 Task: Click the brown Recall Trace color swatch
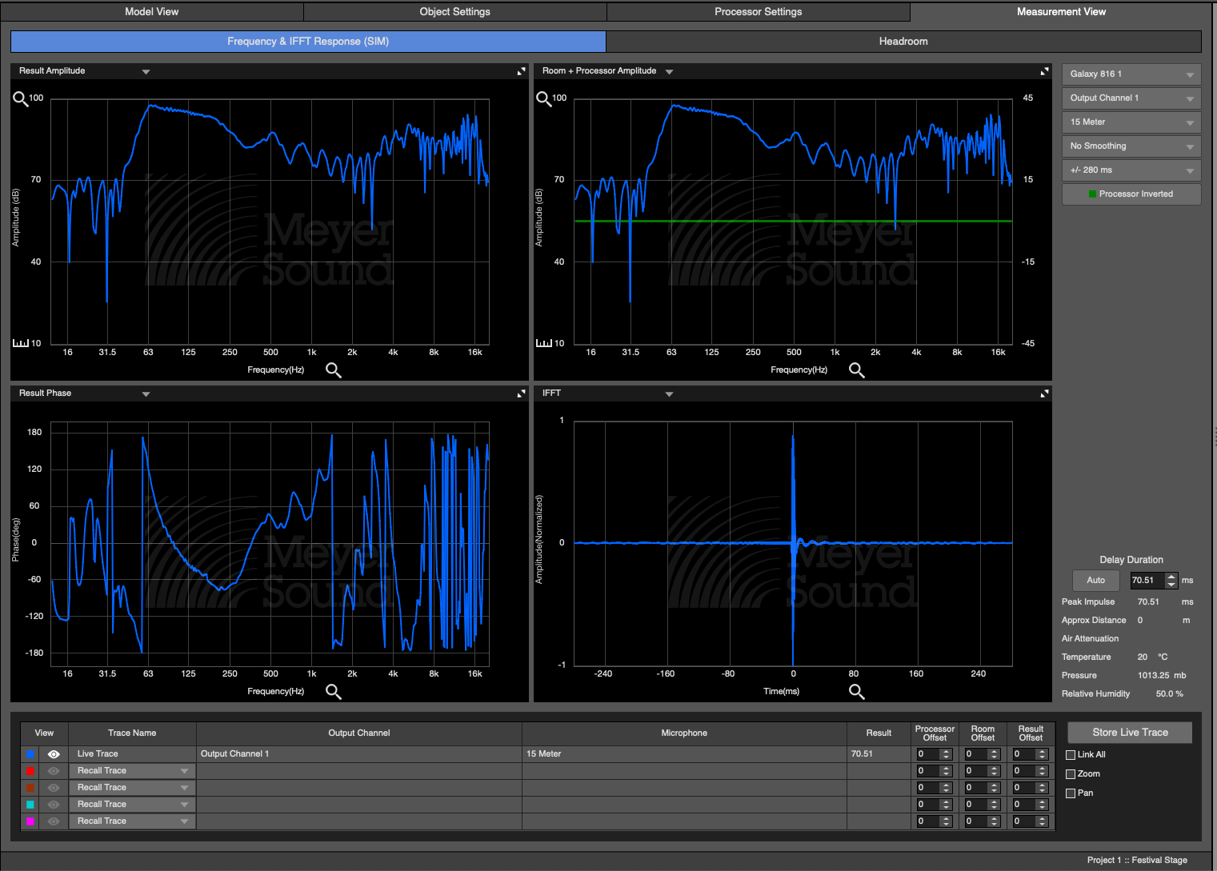(x=30, y=788)
